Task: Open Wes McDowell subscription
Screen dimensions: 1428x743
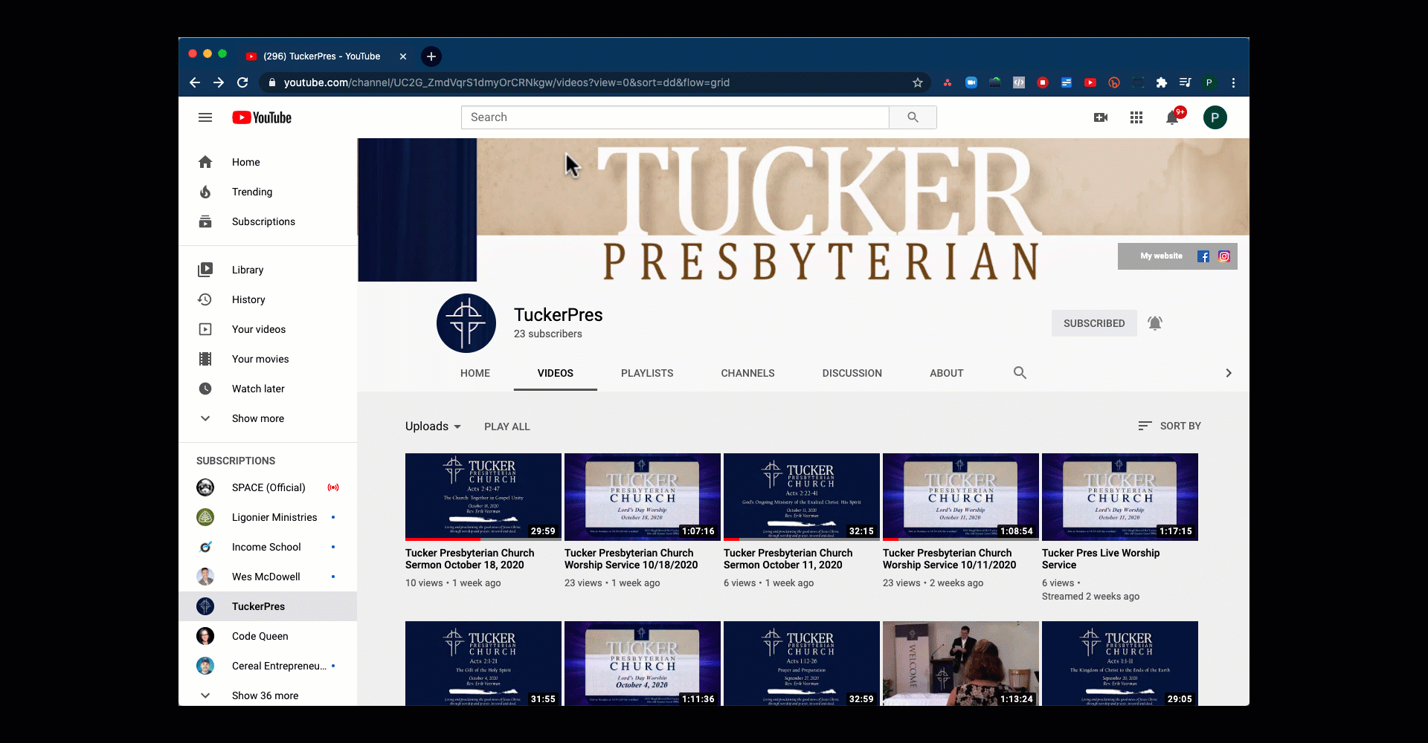Action: click(x=268, y=577)
